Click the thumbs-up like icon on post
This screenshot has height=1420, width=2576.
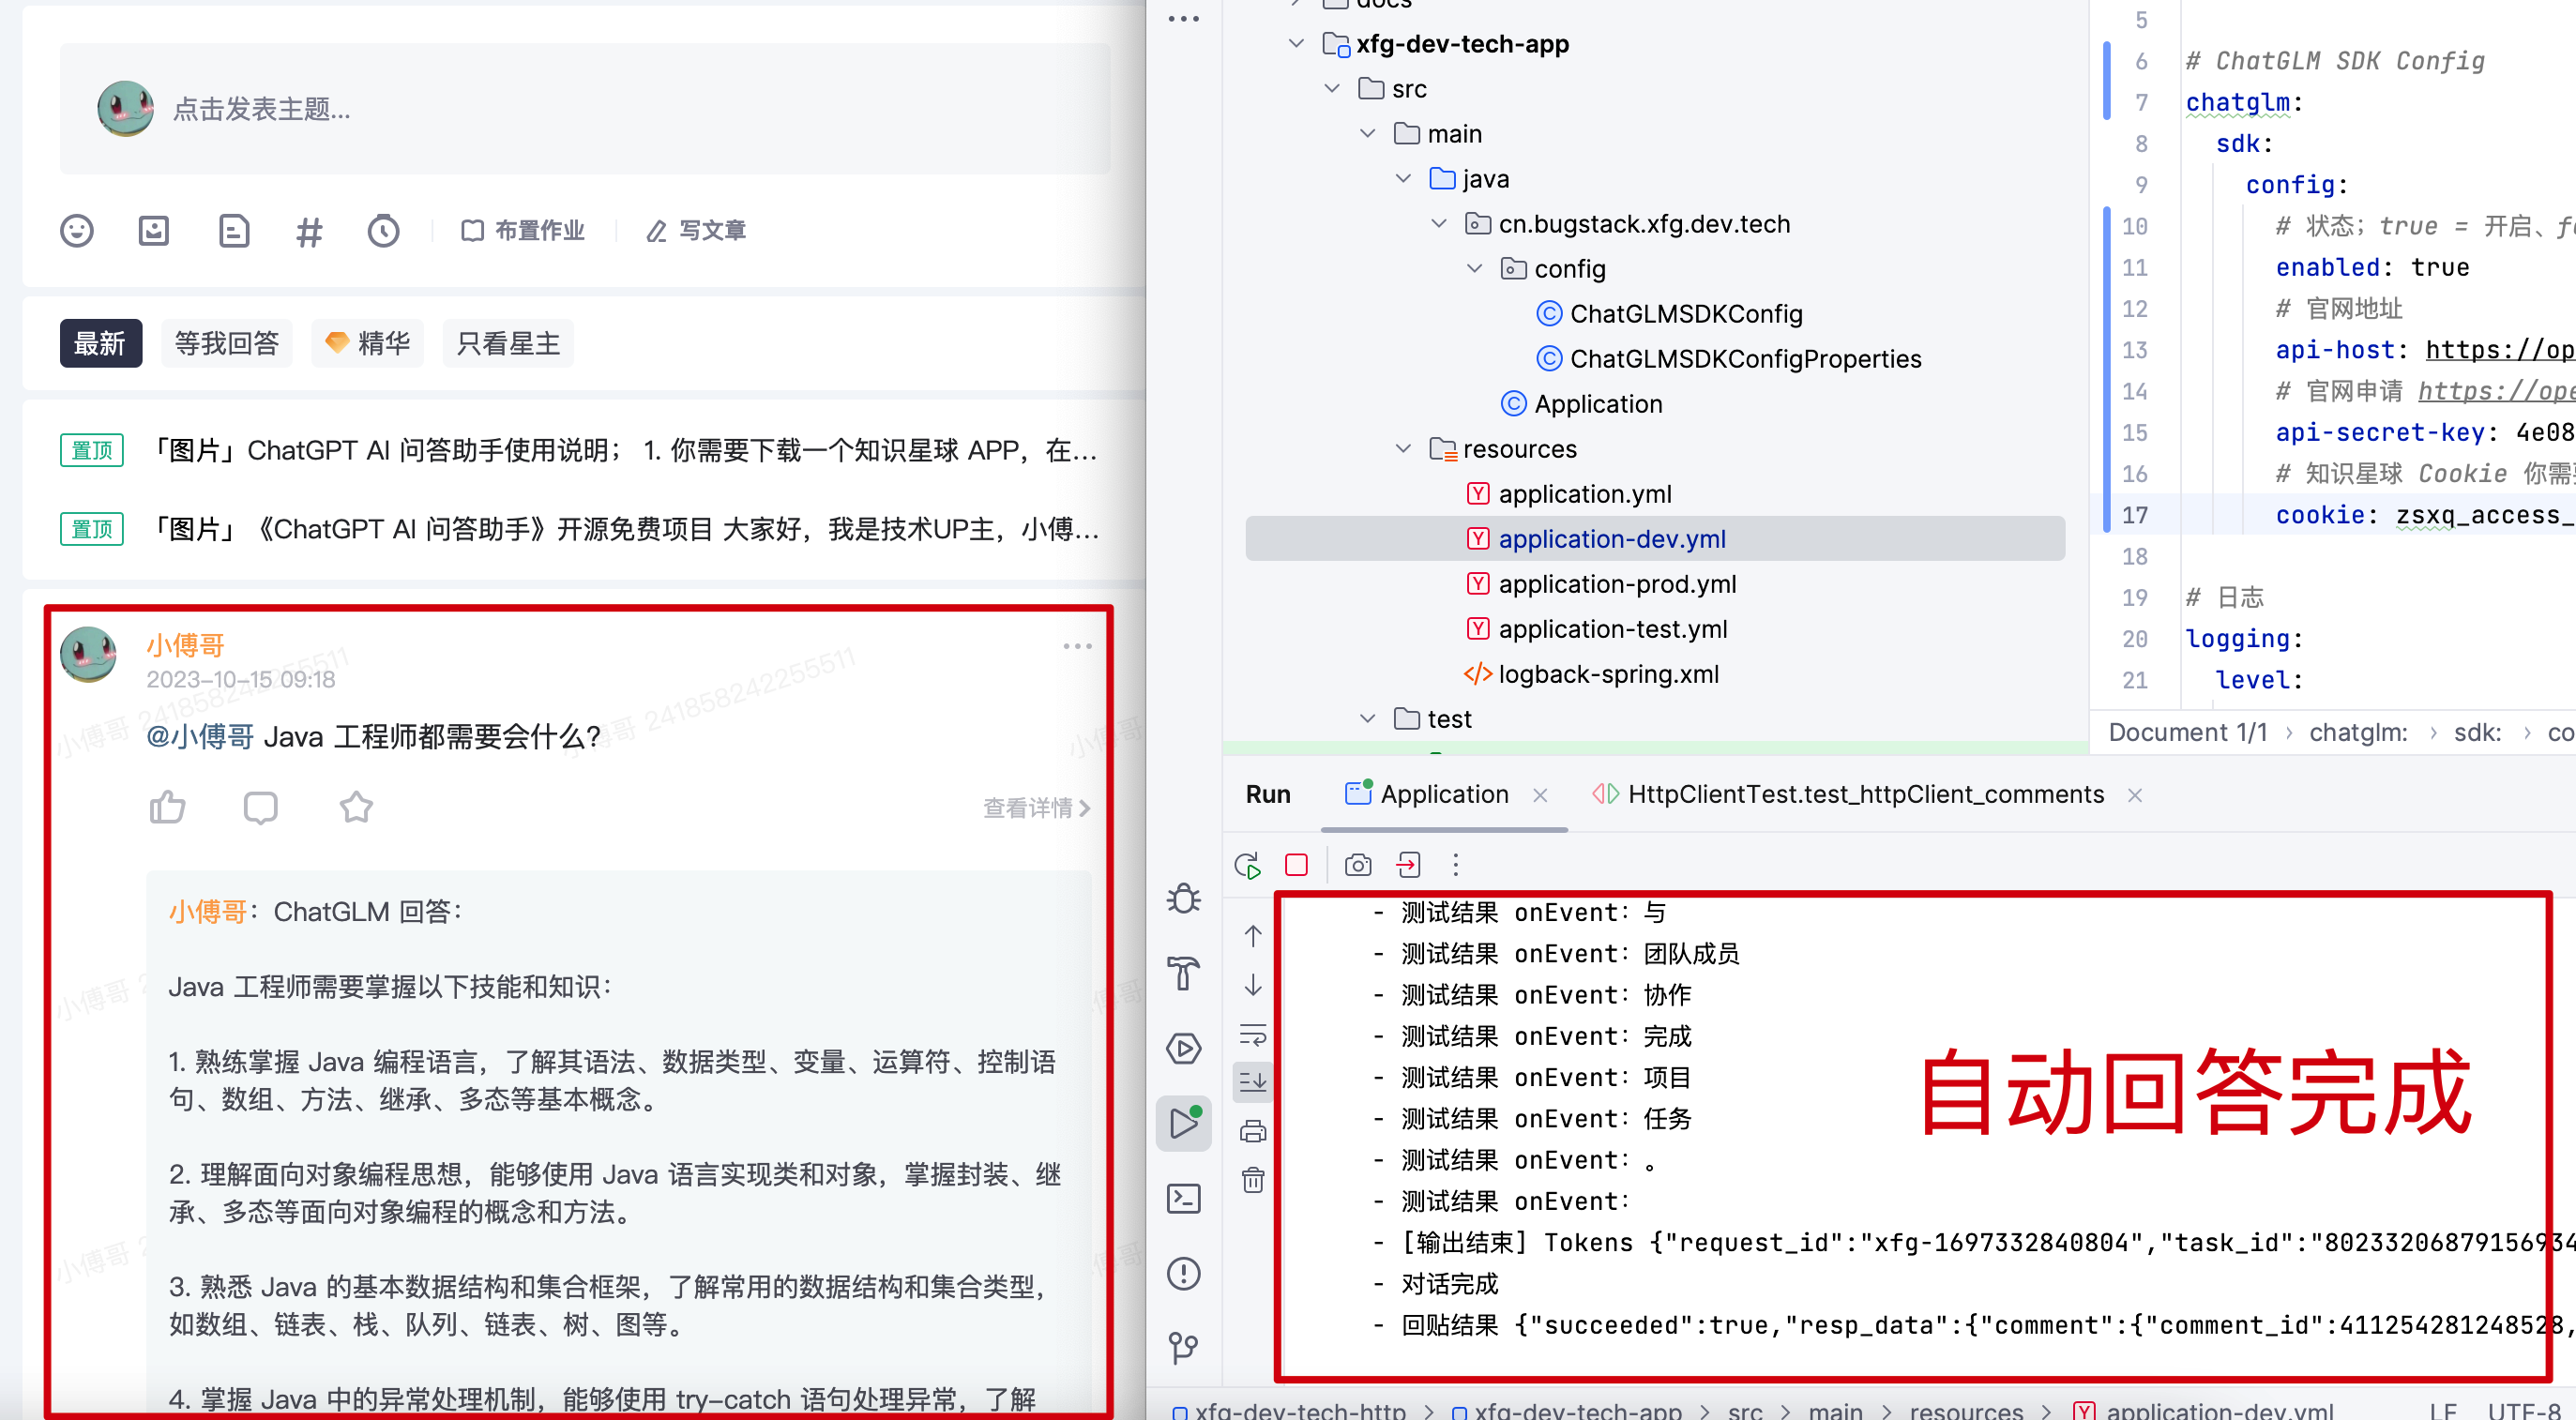[x=167, y=807]
